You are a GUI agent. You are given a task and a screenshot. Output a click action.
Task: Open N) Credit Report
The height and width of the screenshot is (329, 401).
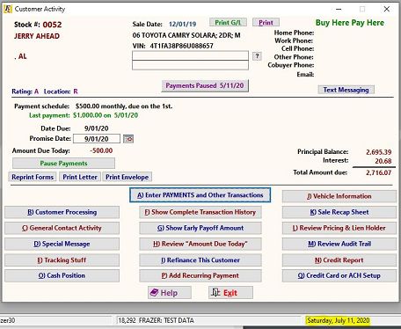(339, 260)
